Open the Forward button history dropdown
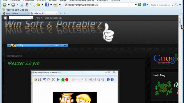This screenshot has width=184, height=103. (x=17, y=5)
